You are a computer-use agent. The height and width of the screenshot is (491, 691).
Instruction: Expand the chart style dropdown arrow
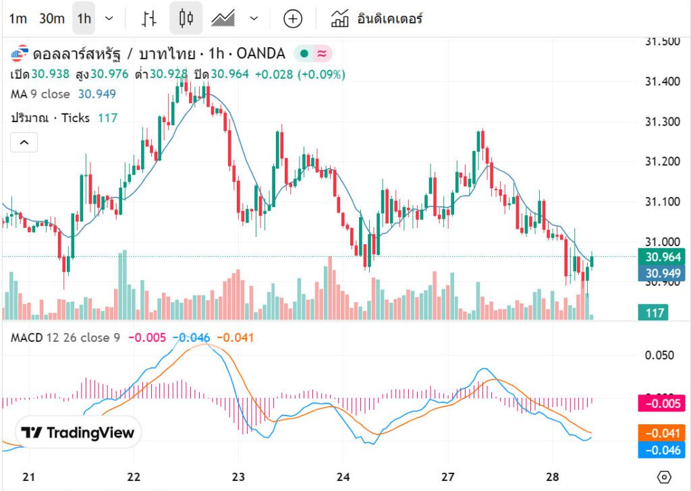254,18
